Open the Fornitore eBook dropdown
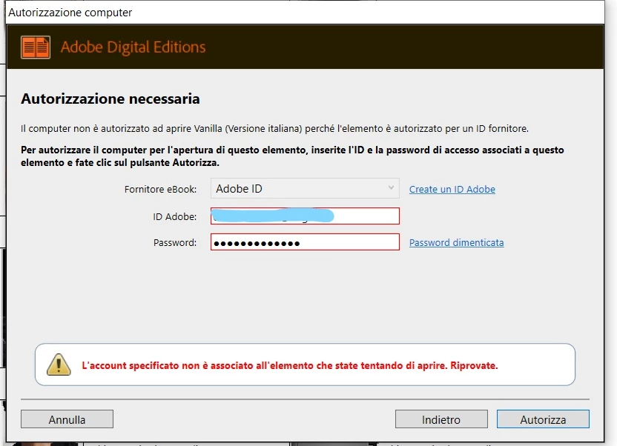The width and height of the screenshot is (617, 446). click(305, 189)
